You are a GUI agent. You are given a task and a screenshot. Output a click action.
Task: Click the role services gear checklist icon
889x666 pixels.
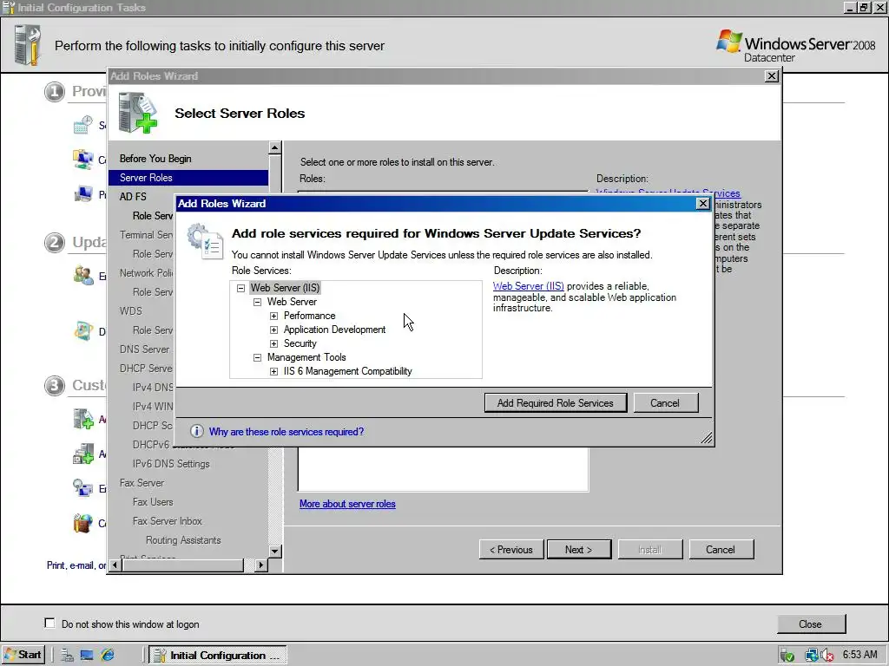[205, 241]
